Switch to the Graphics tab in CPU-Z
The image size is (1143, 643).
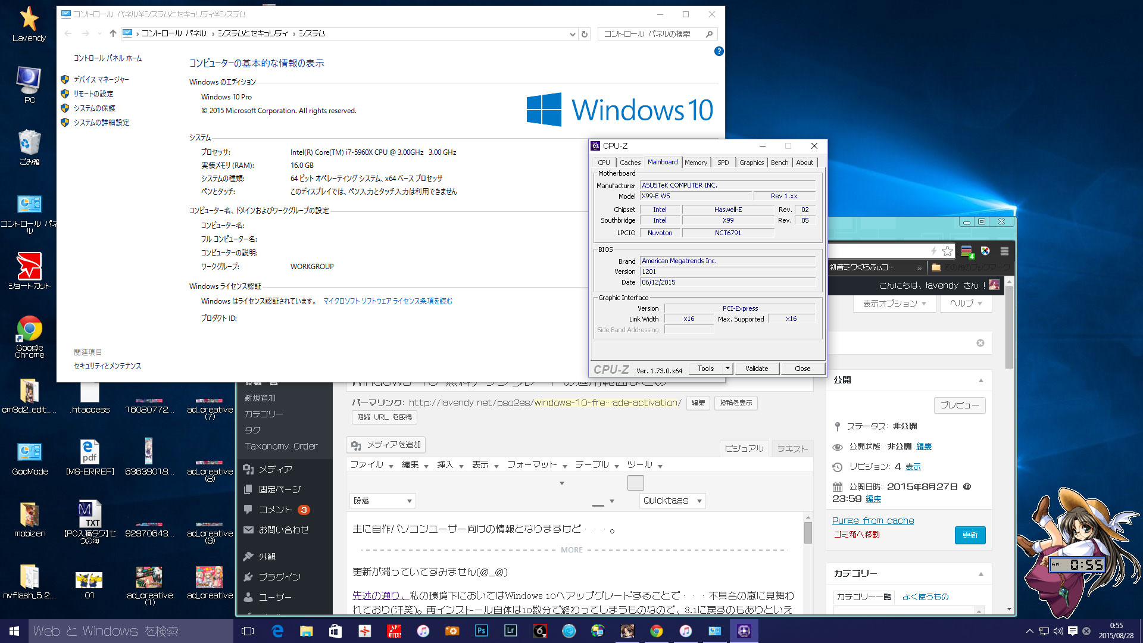coord(751,163)
